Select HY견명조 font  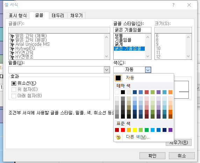pos(24,57)
